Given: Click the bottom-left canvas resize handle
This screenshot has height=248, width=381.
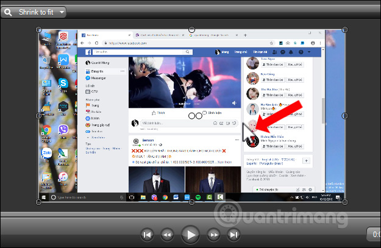Looking at the screenshot, I should pyautogui.click(x=39, y=202).
